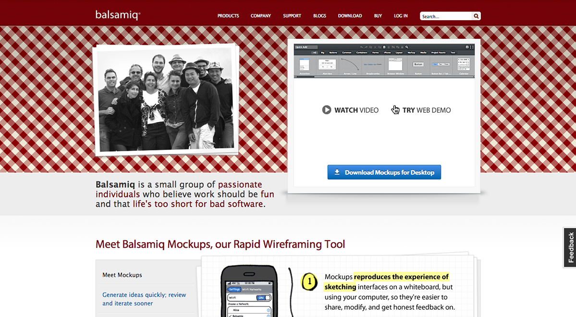
Task: Open the Support menu
Action: (292, 16)
